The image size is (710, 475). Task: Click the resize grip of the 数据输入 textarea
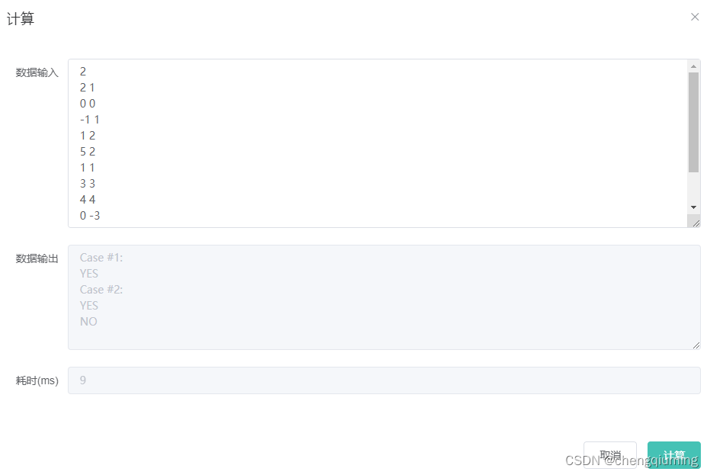[x=696, y=223]
